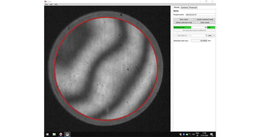Image resolution: width=260 pixels, height=137 pixels.
Task: Click Delete selected mask button
Action: [x=184, y=22]
